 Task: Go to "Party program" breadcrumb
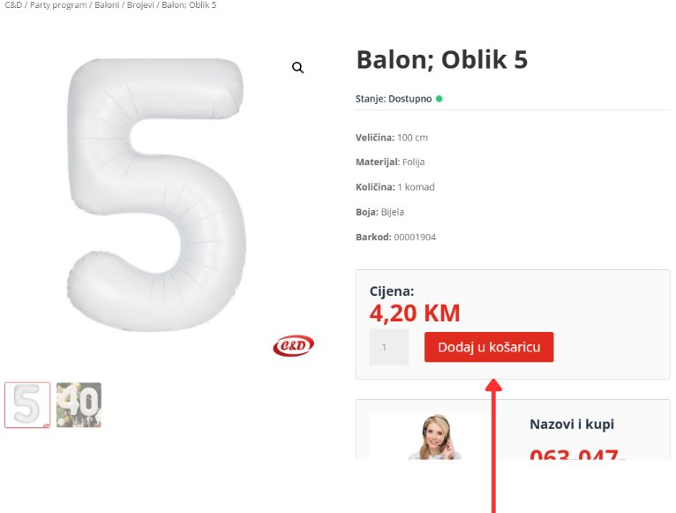[x=58, y=5]
